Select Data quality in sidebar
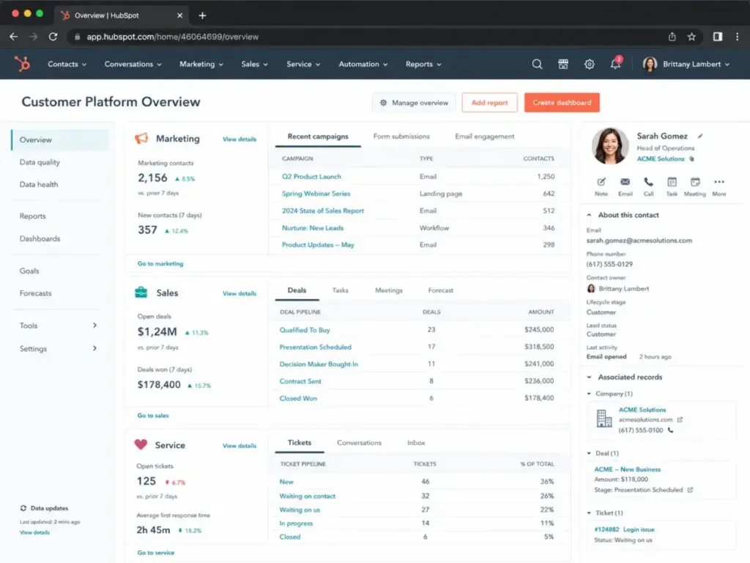750x563 pixels. click(x=40, y=162)
